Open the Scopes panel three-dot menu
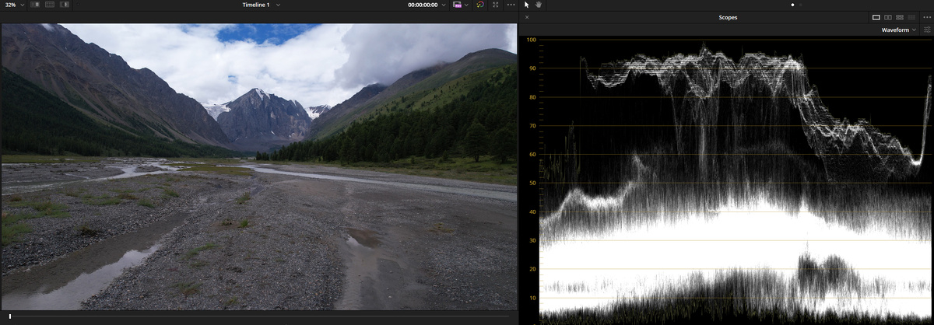This screenshot has width=934, height=325. [925, 17]
